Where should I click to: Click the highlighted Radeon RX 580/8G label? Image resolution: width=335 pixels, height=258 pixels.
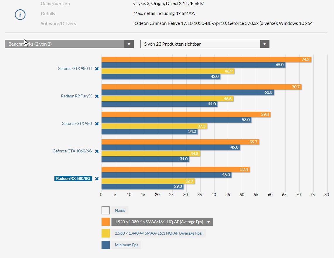point(73,178)
